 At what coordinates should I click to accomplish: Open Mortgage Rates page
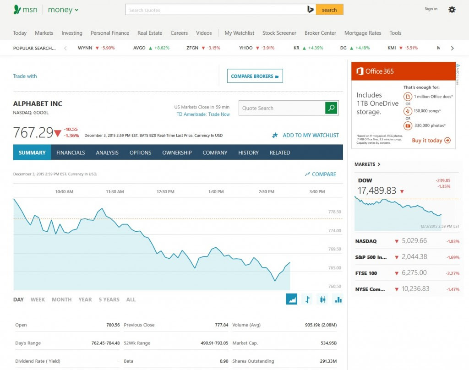363,33
